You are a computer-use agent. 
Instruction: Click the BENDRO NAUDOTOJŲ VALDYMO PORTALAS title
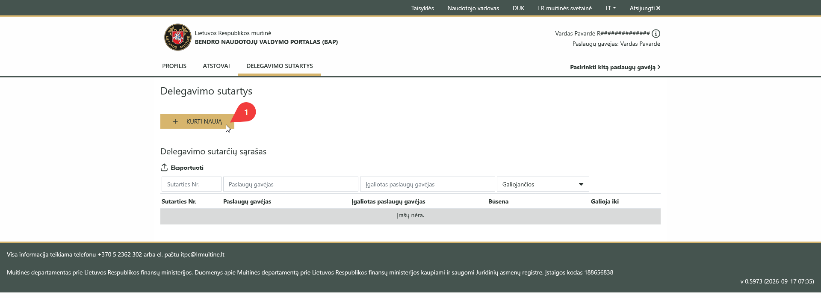[x=266, y=42]
